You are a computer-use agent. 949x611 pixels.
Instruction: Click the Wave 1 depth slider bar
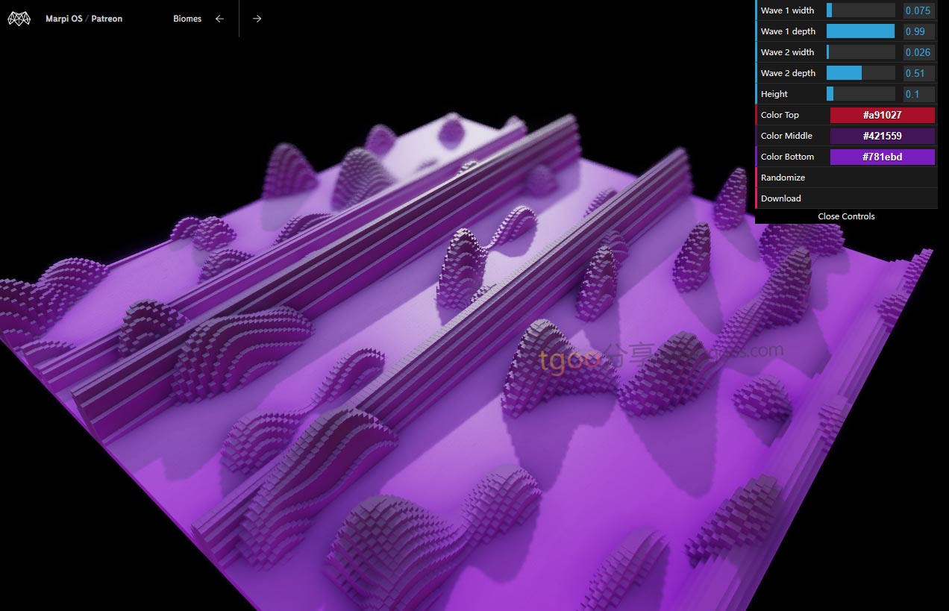point(860,31)
